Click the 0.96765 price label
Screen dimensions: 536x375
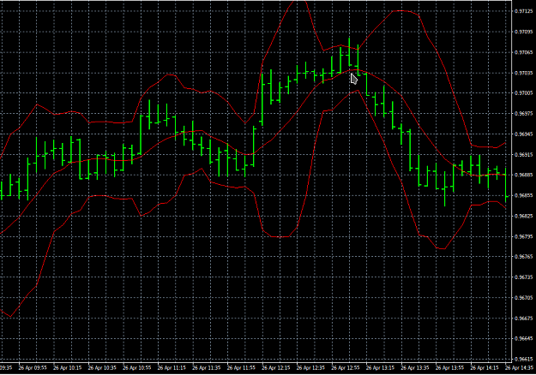(526, 257)
